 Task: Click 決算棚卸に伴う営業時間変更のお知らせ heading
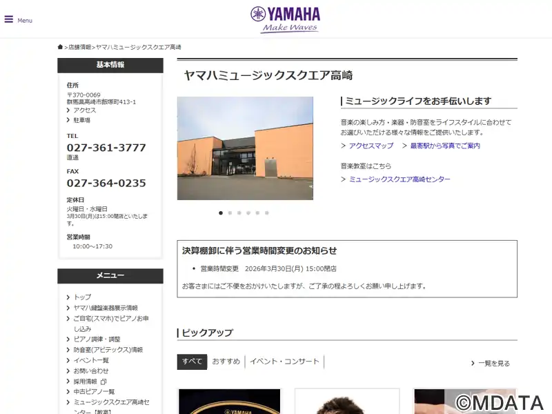click(x=259, y=250)
